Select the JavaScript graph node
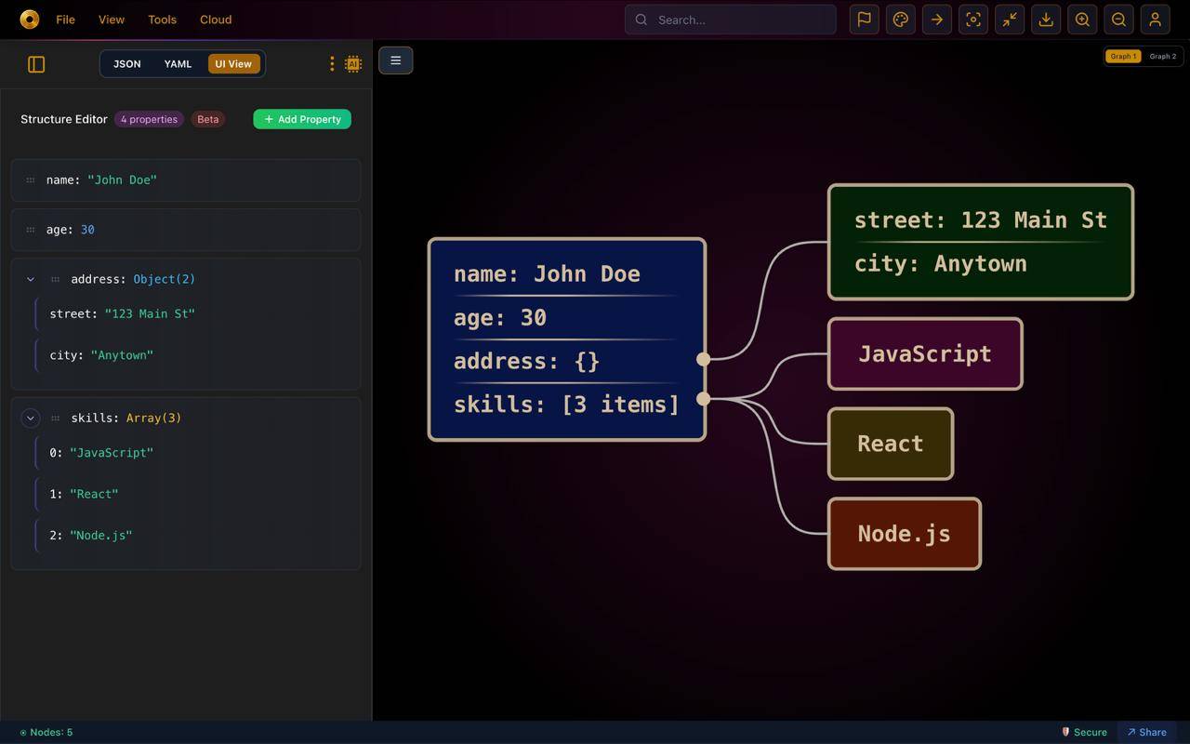The height and width of the screenshot is (744, 1190). click(925, 353)
